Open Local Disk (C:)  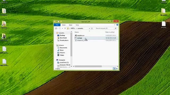pos(64,63)
